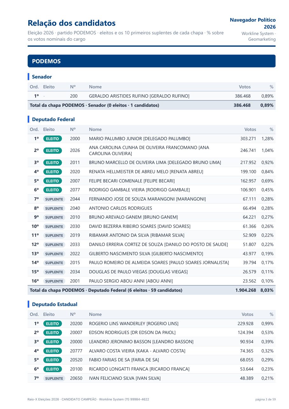Click candidate number 20000 of Leandro Basson

(x=76, y=342)
